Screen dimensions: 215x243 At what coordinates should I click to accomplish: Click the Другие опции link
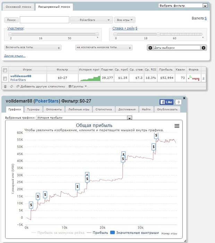15,56
